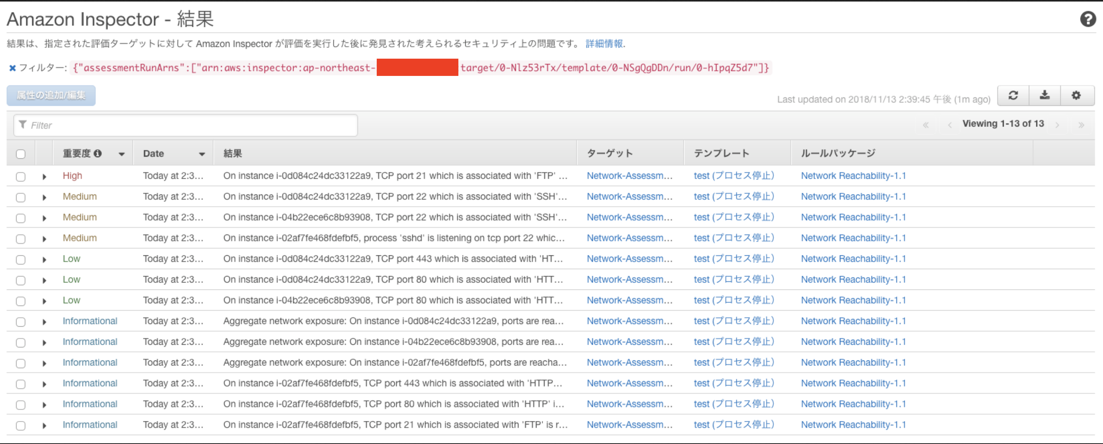Expand the High severity FTP finding row
The height and width of the screenshot is (444, 1103).
point(44,177)
